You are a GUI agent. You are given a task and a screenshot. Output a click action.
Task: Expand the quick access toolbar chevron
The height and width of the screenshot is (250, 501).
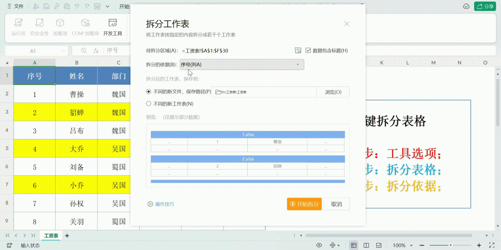point(108,6)
